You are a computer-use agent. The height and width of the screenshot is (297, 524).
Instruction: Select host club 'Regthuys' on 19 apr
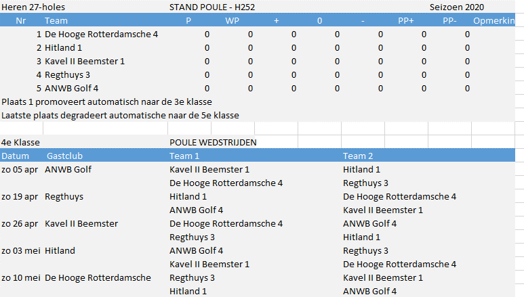64,197
